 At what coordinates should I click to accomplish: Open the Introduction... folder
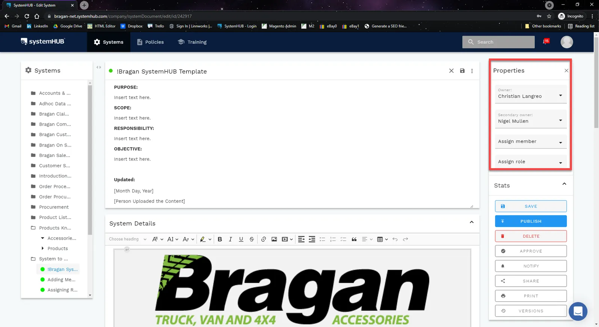(51, 176)
